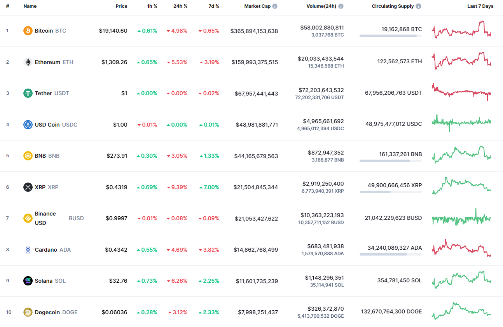The image size is (503, 327).
Task: Click the BNB logo icon
Action: pyautogui.click(x=27, y=155)
